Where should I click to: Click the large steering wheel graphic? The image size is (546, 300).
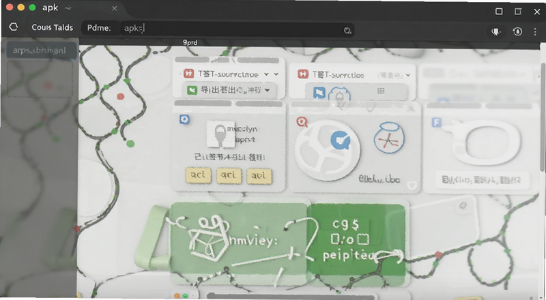[x=328, y=150]
